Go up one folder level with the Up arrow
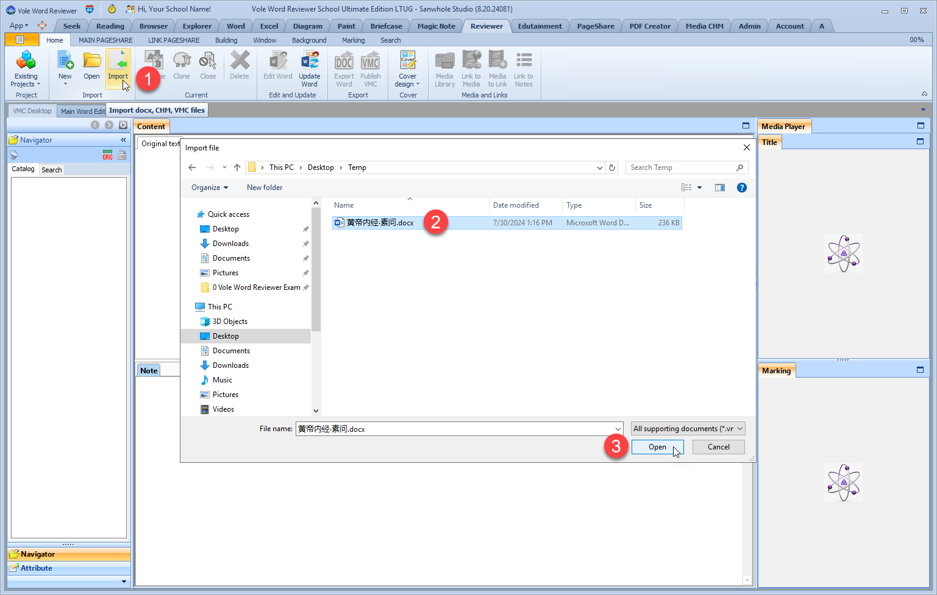The width and height of the screenshot is (937, 595). pyautogui.click(x=237, y=167)
